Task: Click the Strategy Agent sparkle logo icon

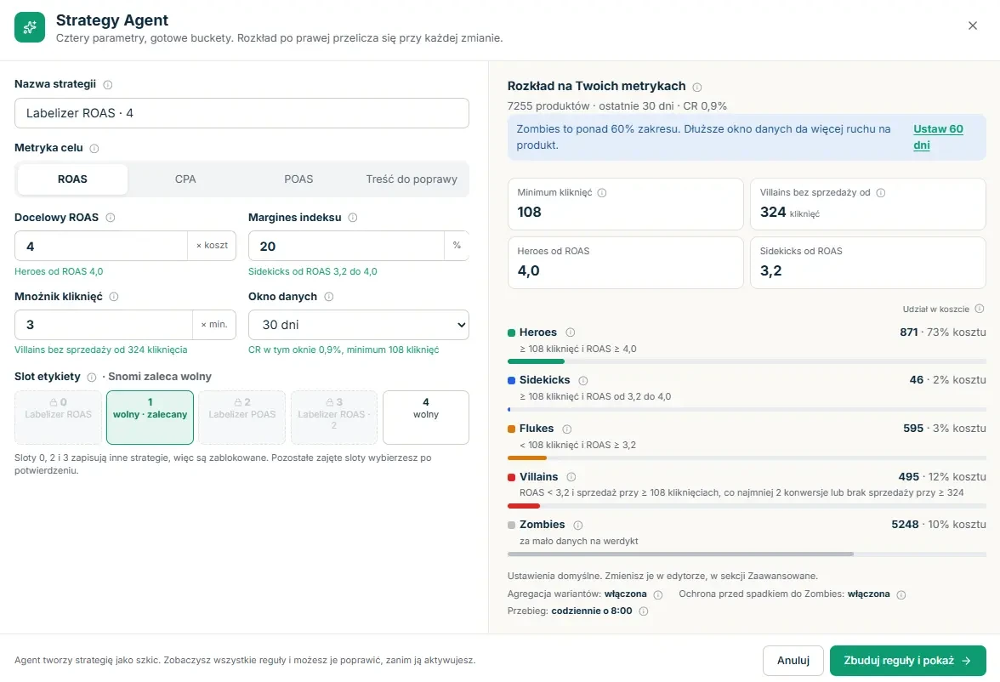Action: 30,27
